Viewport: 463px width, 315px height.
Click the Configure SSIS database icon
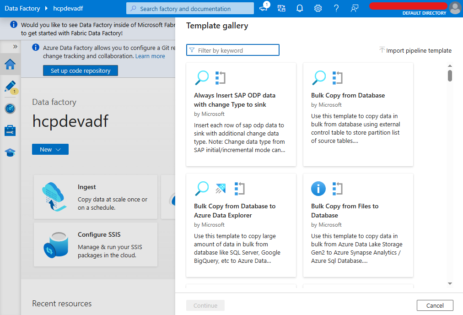pos(56,244)
